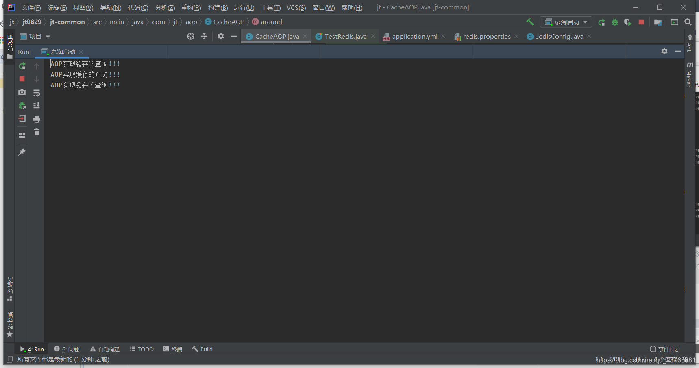
Task: Click the up stack trace arrow
Action: 37,66
